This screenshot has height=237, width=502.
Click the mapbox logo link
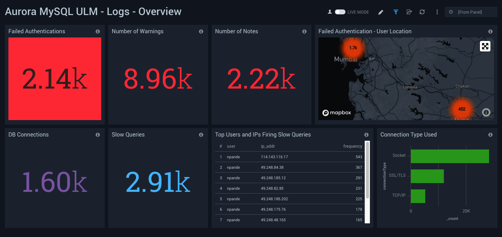[x=337, y=113]
